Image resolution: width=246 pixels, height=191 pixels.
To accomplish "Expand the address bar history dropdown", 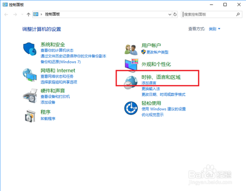I will [x=170, y=14].
